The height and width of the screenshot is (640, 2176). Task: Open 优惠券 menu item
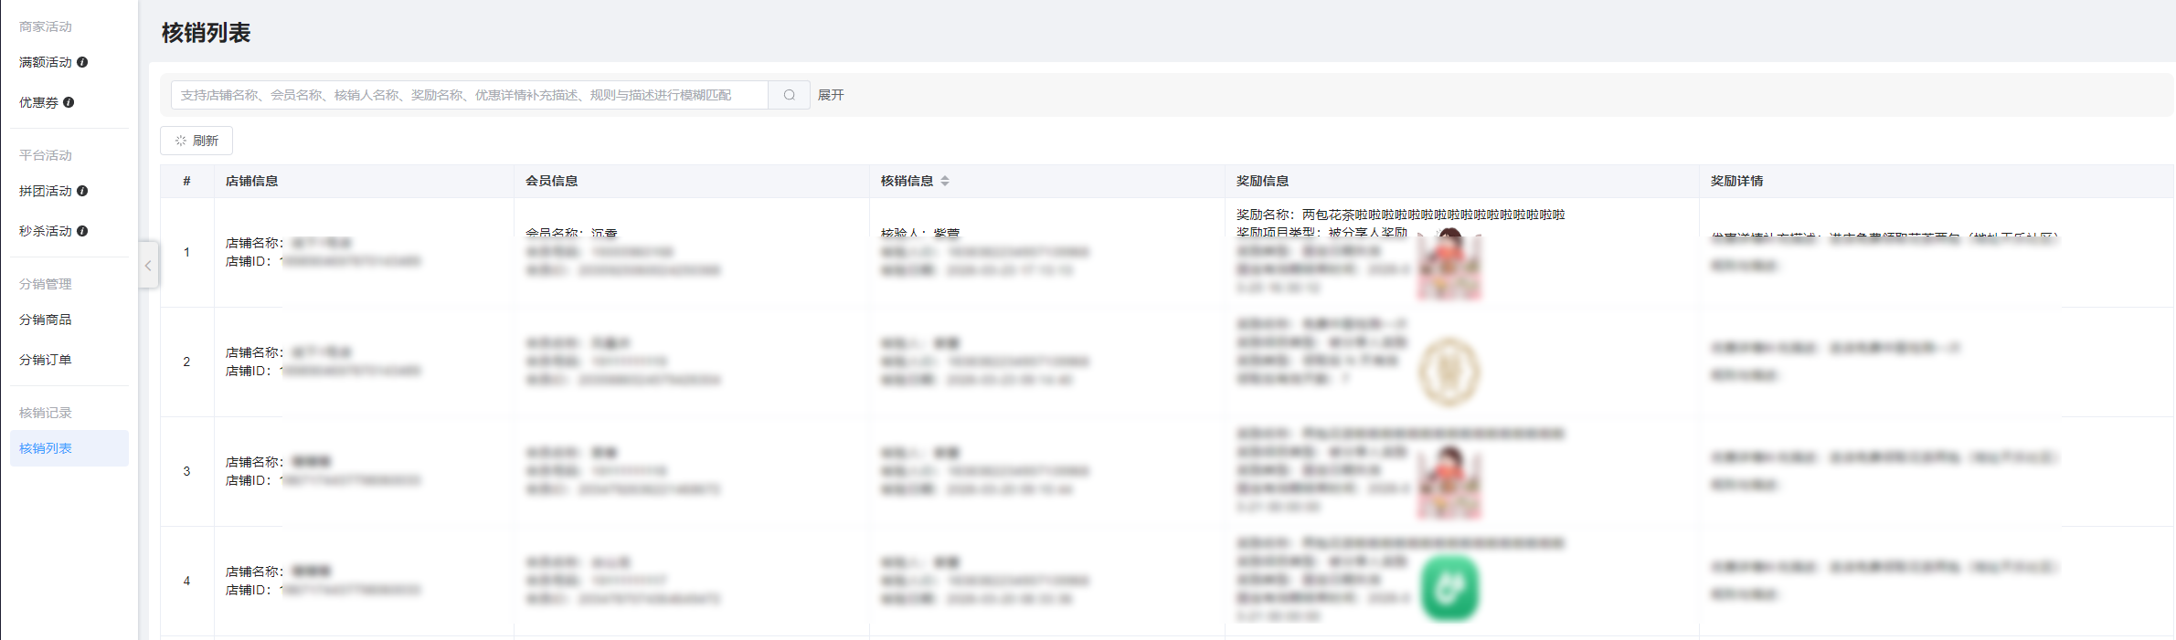coord(38,102)
